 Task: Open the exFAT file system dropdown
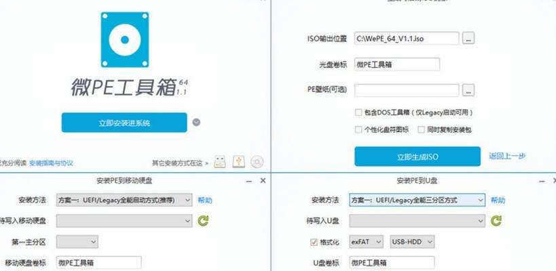[366, 242]
